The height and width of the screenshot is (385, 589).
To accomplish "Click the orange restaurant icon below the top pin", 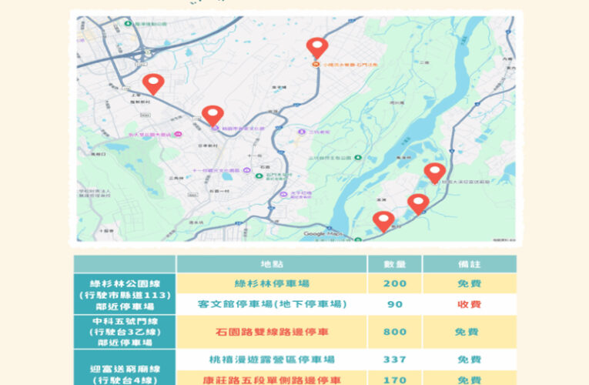I will (316, 66).
